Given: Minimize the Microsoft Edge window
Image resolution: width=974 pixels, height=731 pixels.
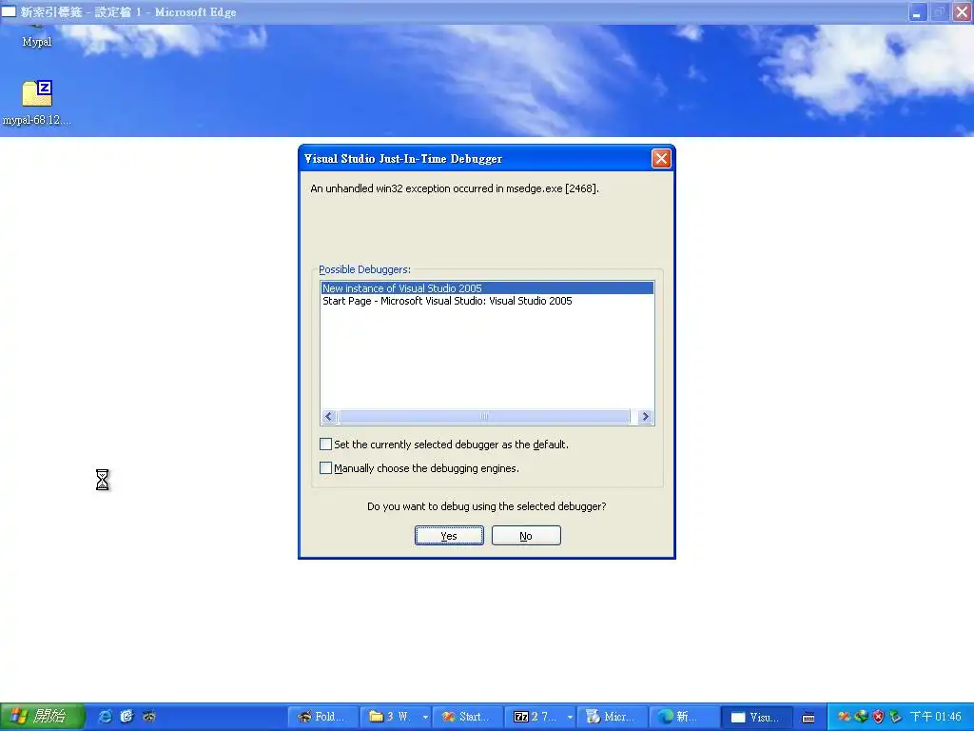Looking at the screenshot, I should pos(917,11).
